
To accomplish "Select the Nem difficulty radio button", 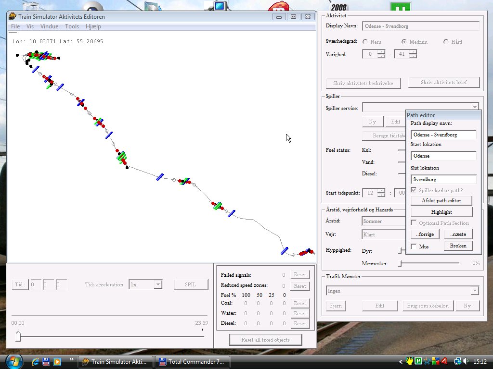I will (x=365, y=42).
